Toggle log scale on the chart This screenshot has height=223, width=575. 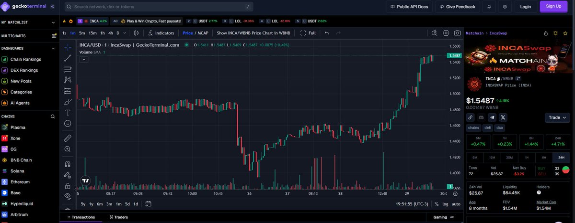(x=445, y=204)
